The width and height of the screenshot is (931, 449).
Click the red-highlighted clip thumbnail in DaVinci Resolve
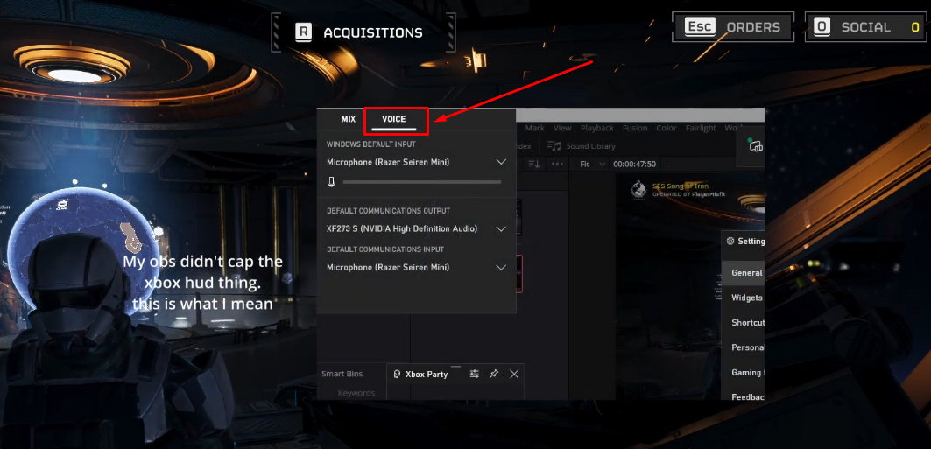(520, 273)
